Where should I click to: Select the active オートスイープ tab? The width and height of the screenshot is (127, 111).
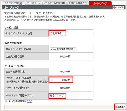click(100, 3)
